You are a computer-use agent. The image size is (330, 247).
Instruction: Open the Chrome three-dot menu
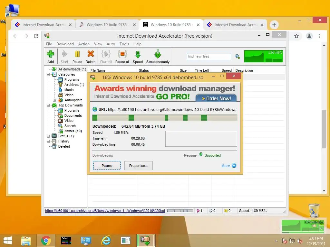pyautogui.click(x=320, y=36)
